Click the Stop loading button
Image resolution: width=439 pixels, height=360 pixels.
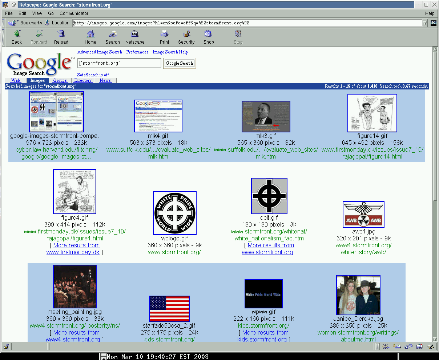coord(238,37)
